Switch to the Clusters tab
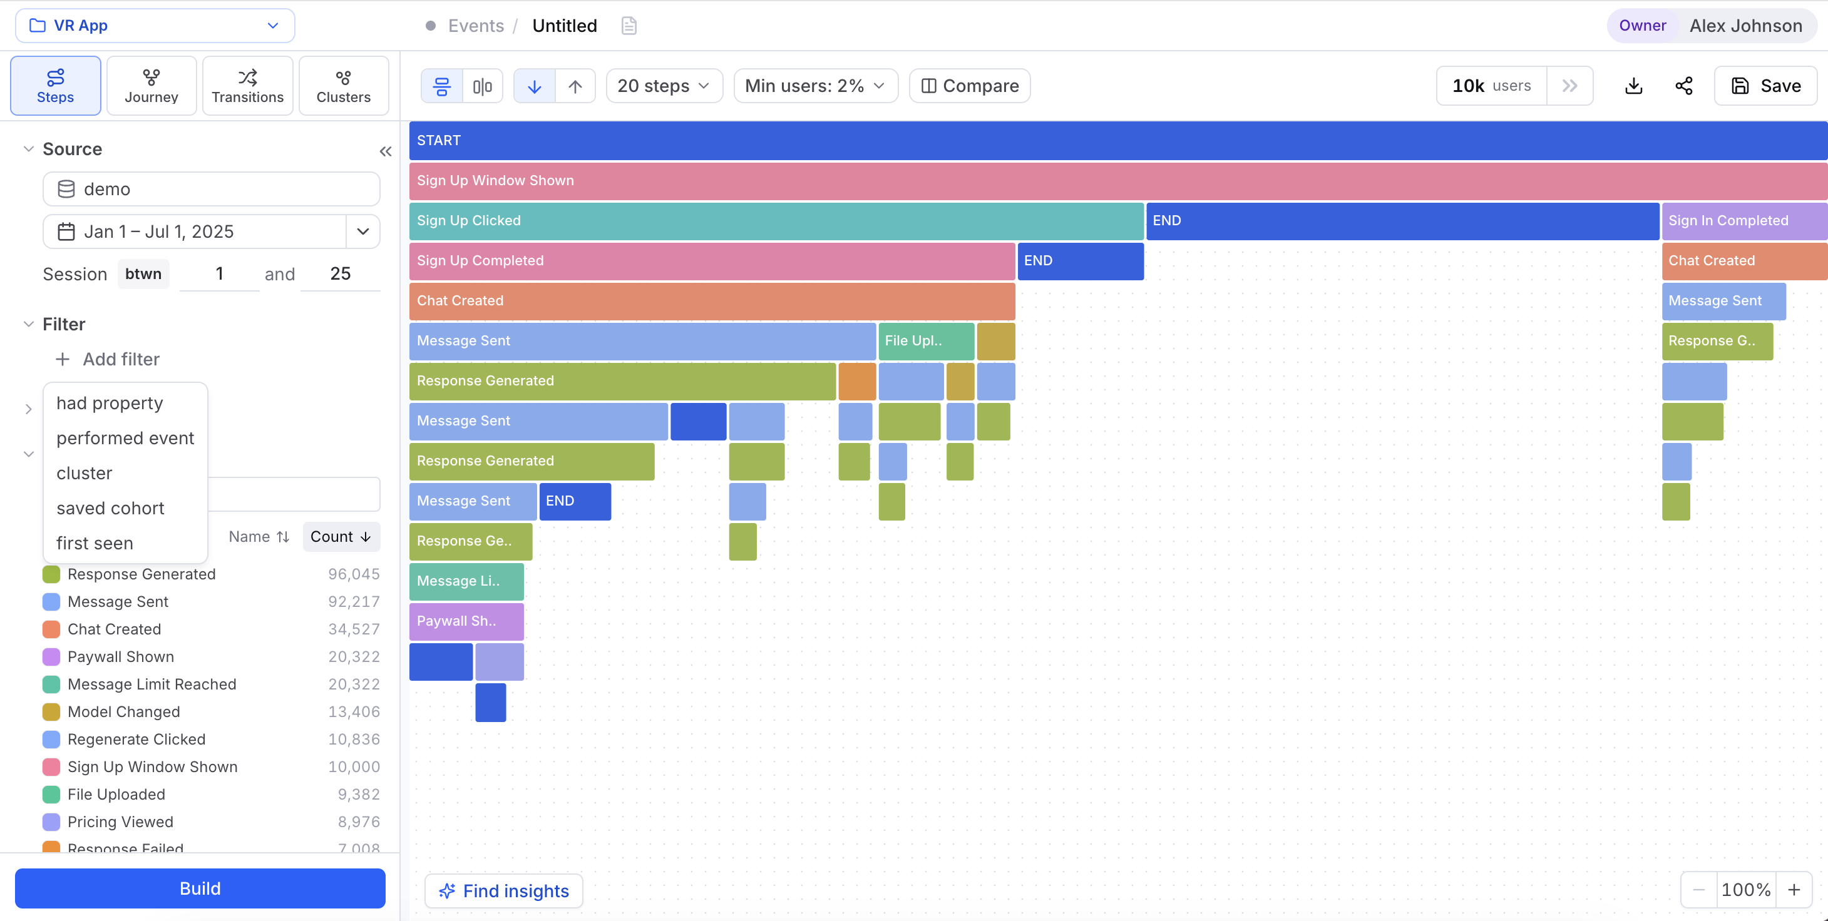 (x=344, y=86)
